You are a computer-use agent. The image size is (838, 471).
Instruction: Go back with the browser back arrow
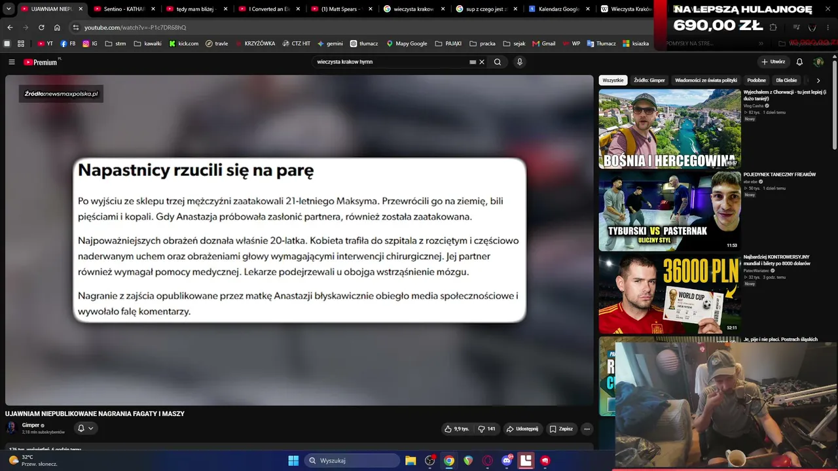pos(10,27)
